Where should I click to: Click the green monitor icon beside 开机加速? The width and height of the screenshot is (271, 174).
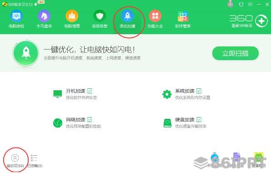tap(58, 94)
